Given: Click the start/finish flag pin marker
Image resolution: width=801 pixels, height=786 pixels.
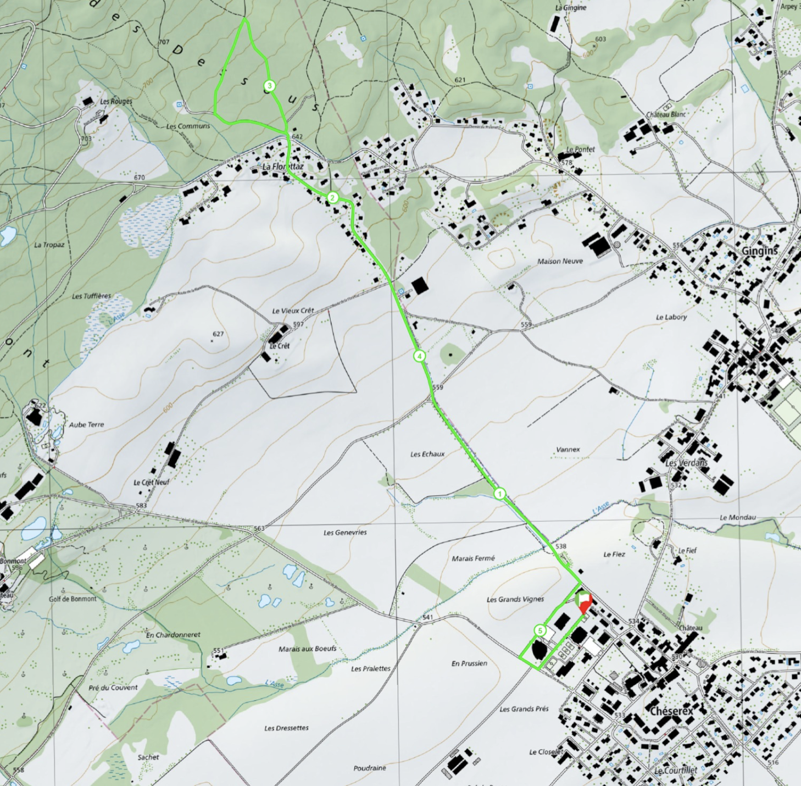Looking at the screenshot, I should [x=583, y=601].
